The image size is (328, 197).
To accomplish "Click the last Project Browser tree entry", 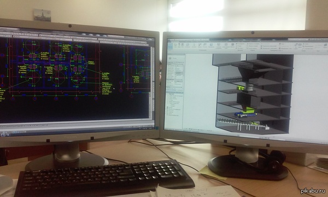I will pyautogui.click(x=173, y=115).
